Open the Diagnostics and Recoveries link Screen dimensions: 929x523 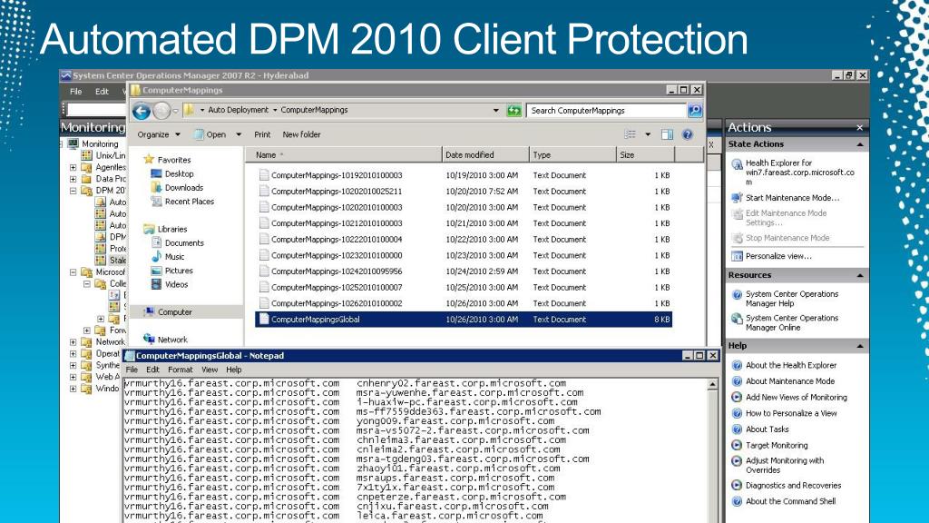click(793, 485)
